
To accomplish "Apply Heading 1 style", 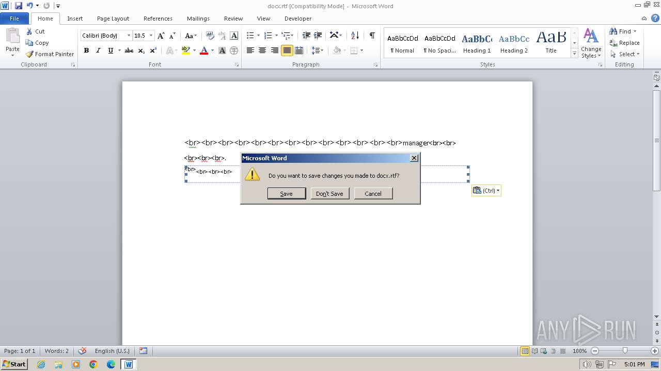I will point(477,43).
